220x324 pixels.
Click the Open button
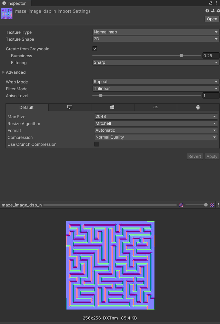[212, 19]
